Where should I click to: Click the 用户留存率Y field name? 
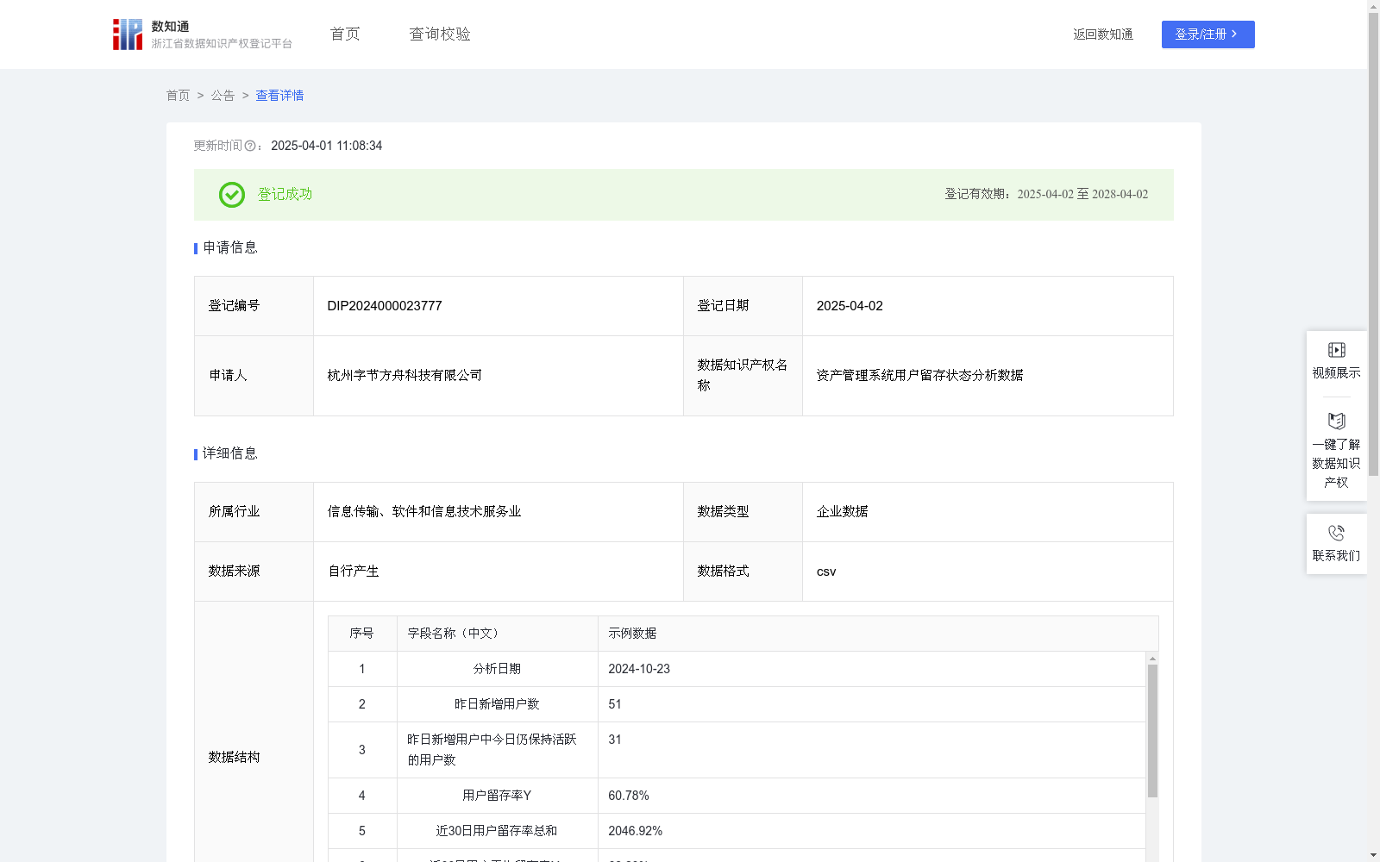(x=497, y=796)
